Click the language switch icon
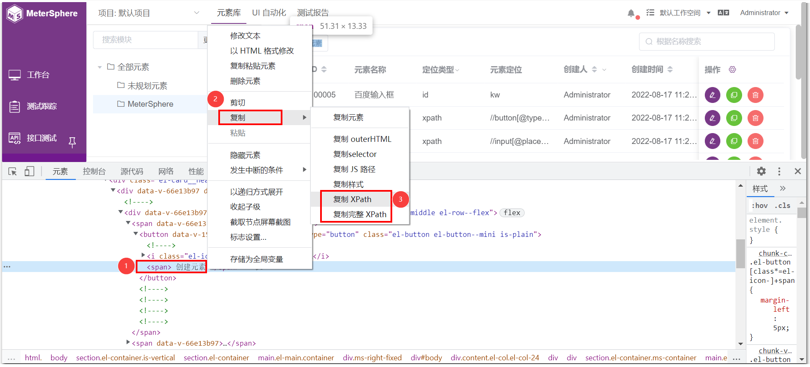This screenshot has width=810, height=367. pos(723,13)
